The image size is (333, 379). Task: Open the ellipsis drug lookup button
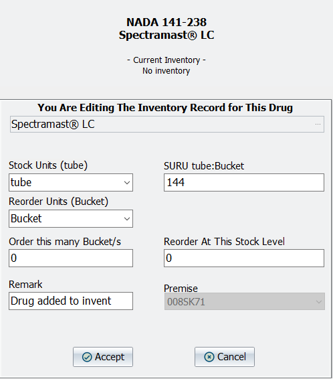(x=318, y=125)
